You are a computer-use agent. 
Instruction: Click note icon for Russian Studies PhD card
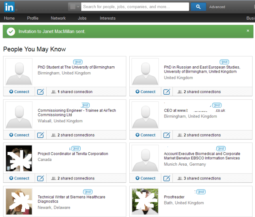(167, 92)
